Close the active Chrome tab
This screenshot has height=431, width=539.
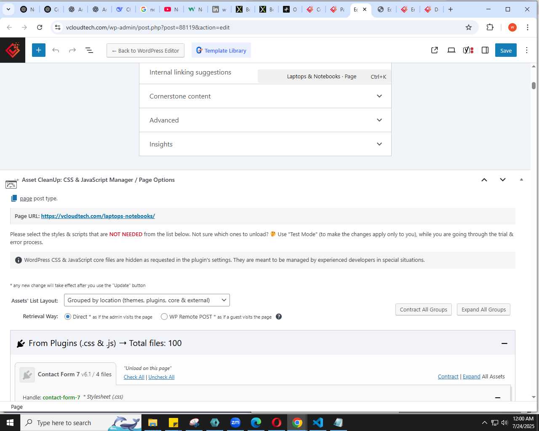click(x=365, y=9)
